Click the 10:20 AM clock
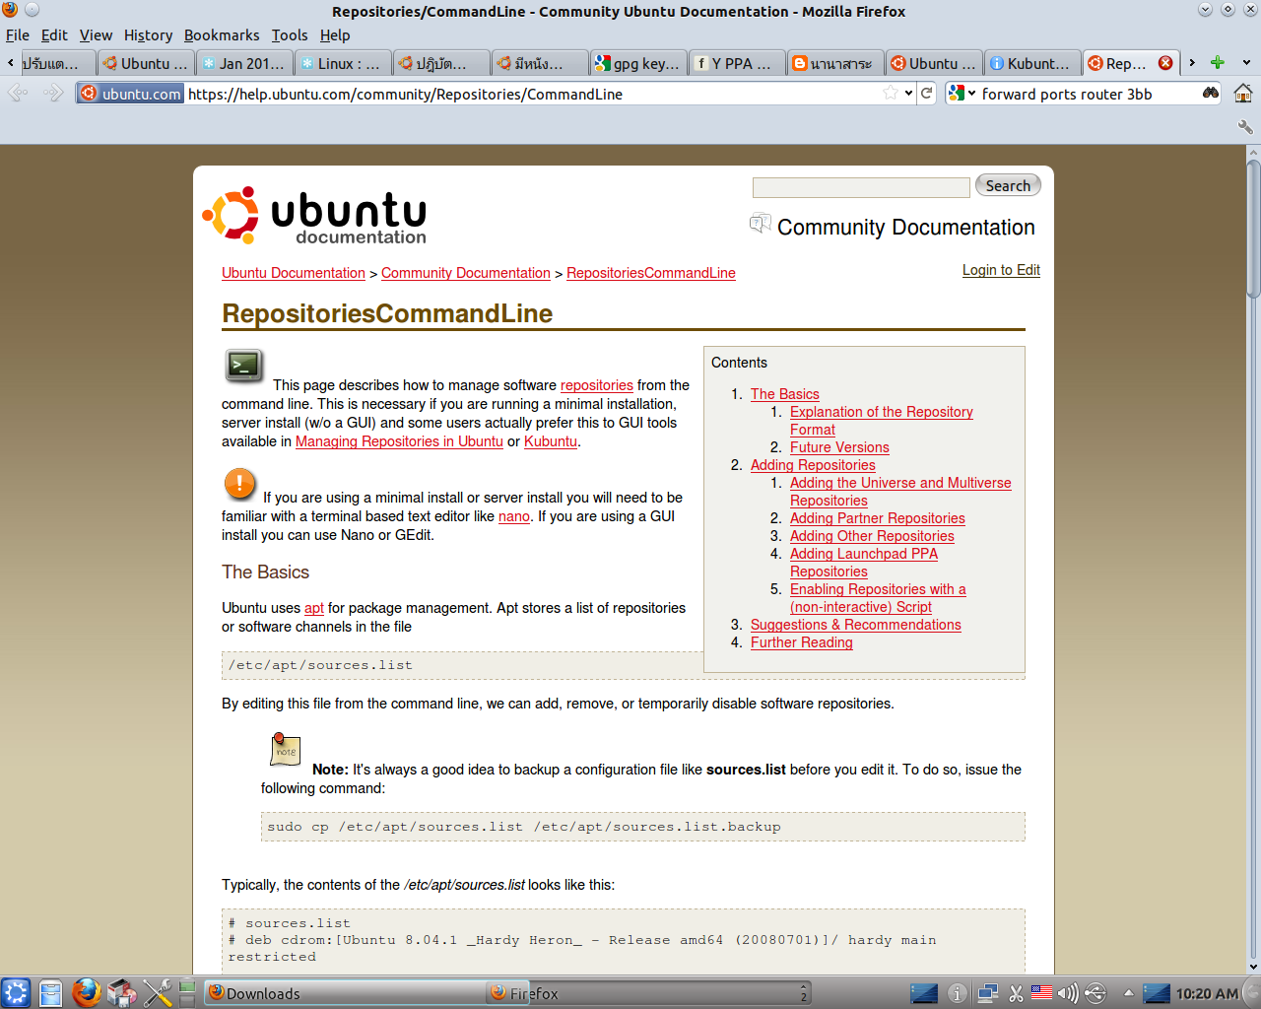The image size is (1261, 1009). 1207,994
